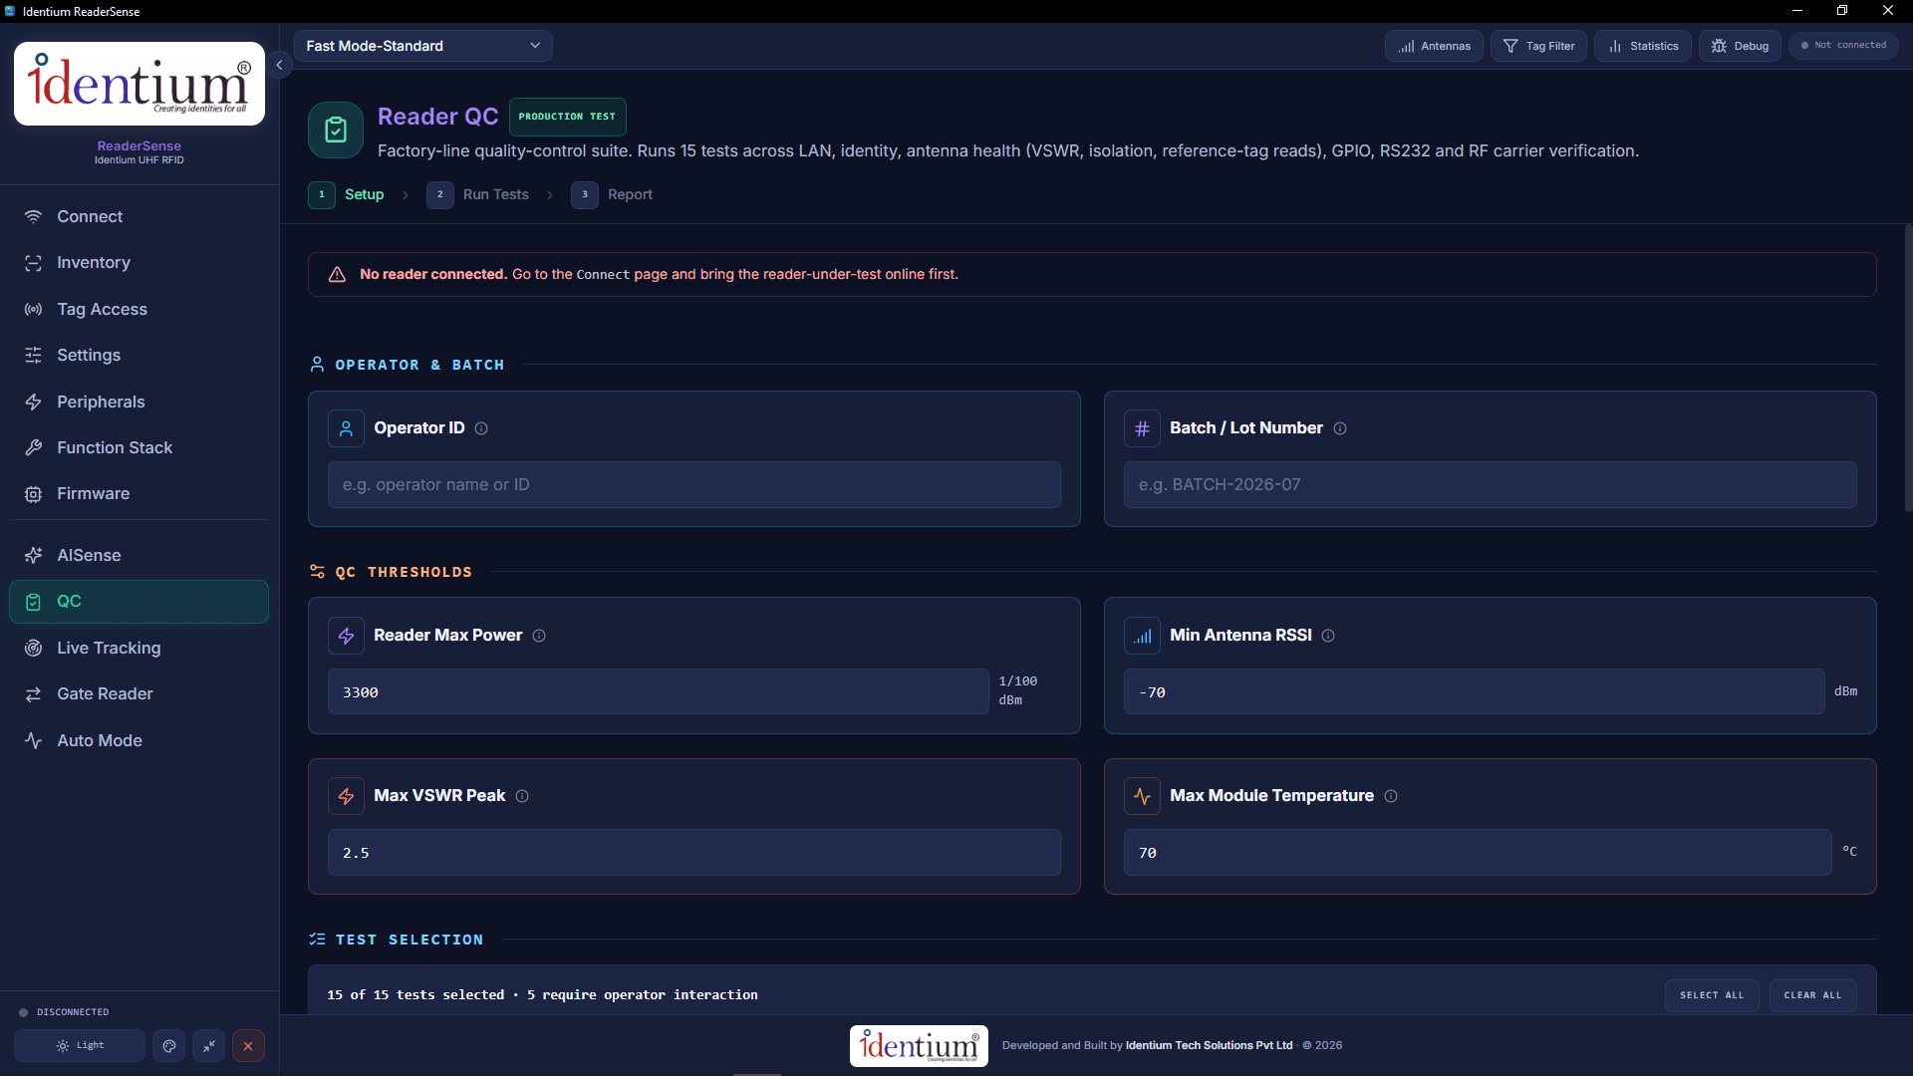Open Settings from the sidebar

tap(138, 356)
